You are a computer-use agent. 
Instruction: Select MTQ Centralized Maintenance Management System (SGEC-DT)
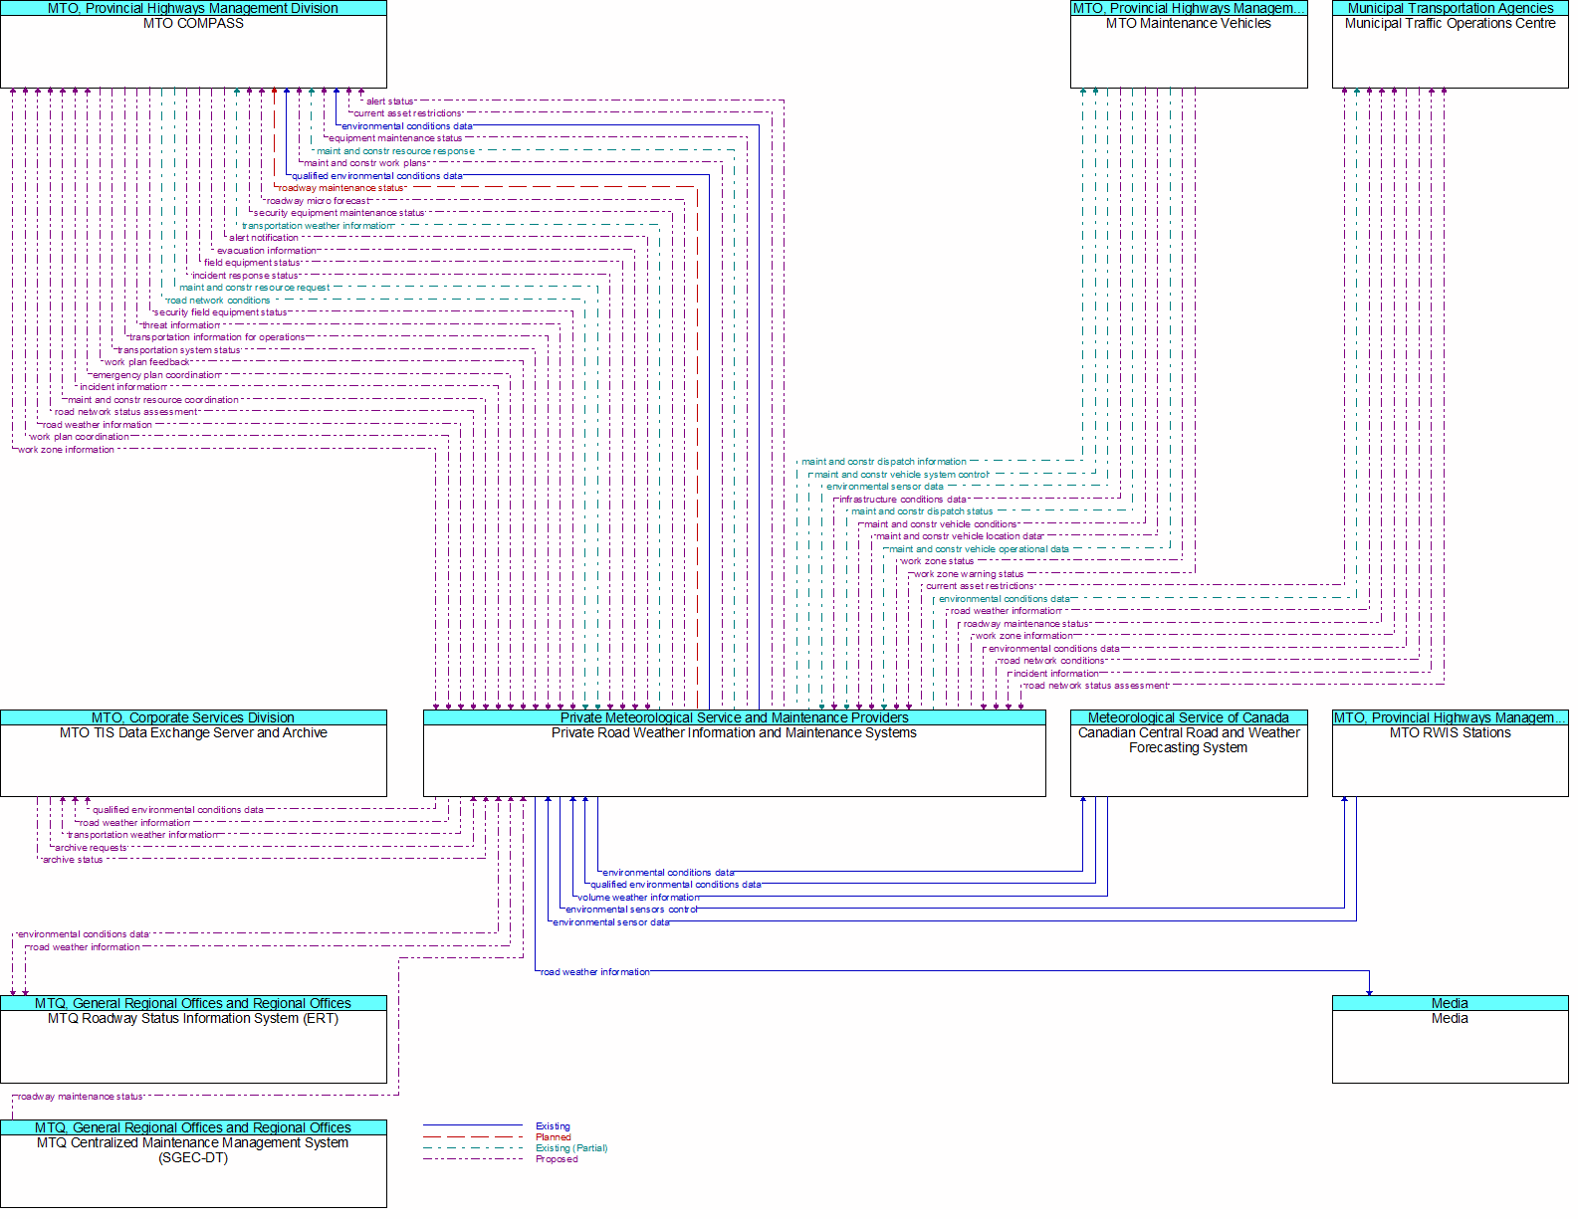[x=193, y=1163]
